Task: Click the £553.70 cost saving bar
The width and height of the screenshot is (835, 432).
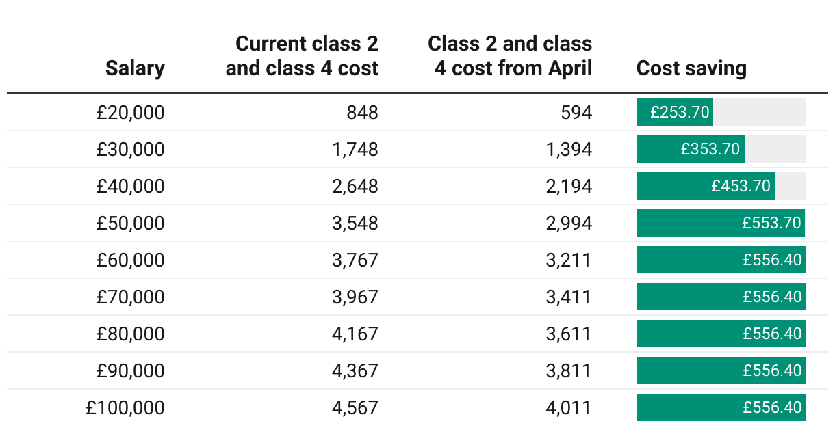Action: click(x=721, y=223)
